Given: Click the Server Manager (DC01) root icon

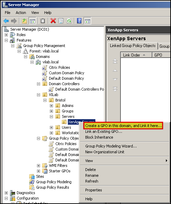Looking at the screenshot, I should 6,29.
